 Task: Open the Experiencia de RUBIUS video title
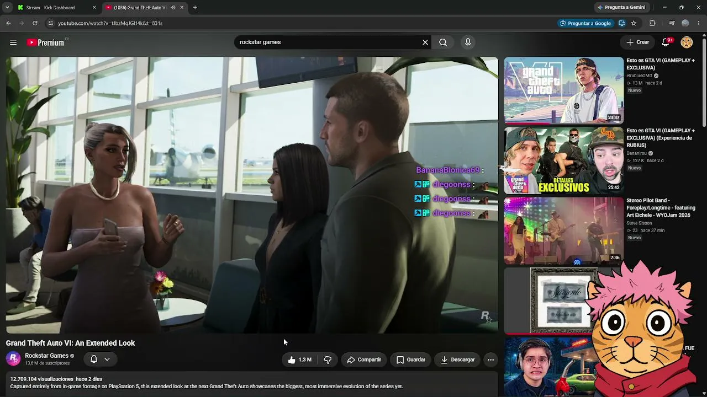pos(661,138)
